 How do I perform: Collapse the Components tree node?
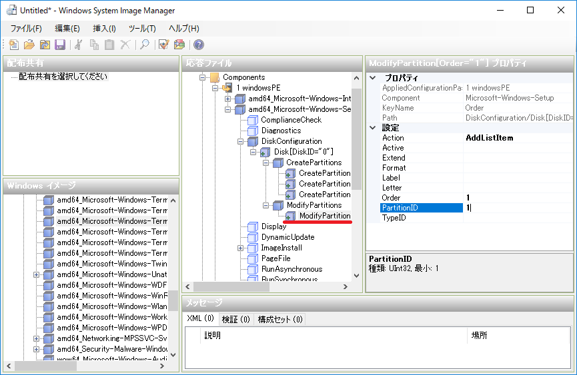(202, 77)
